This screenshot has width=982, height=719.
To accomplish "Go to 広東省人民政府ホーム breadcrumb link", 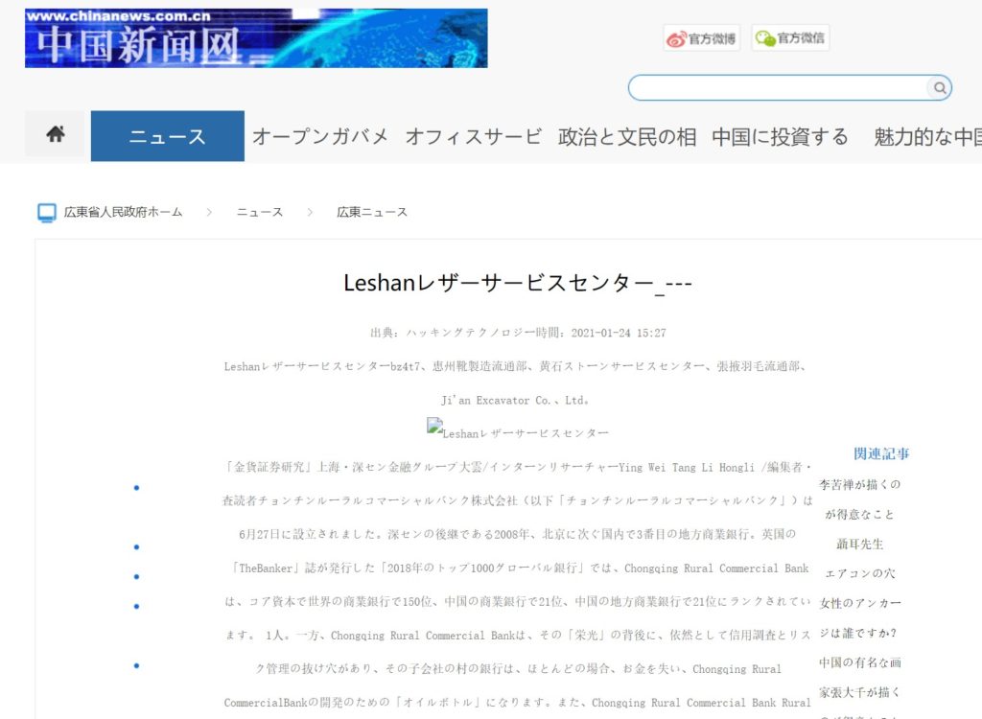I will [123, 212].
